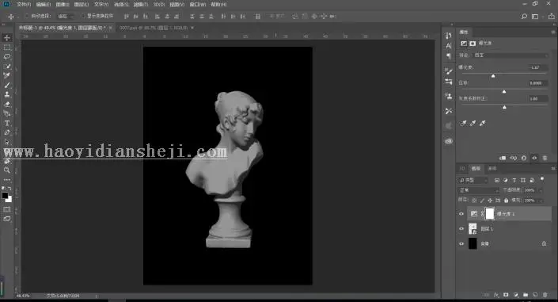The width and height of the screenshot is (558, 302).
Task: Clip adjustment to layer below icon
Action: click(x=503, y=158)
